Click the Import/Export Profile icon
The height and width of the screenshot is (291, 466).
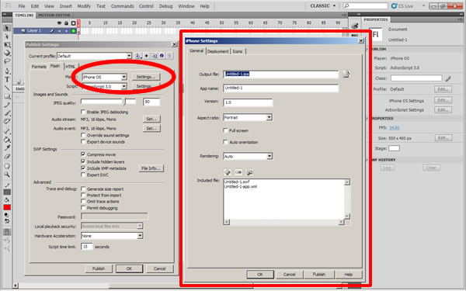138,56
